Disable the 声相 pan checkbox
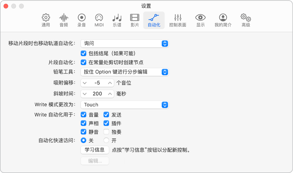The width and height of the screenshot is (293, 173). tap(83, 123)
